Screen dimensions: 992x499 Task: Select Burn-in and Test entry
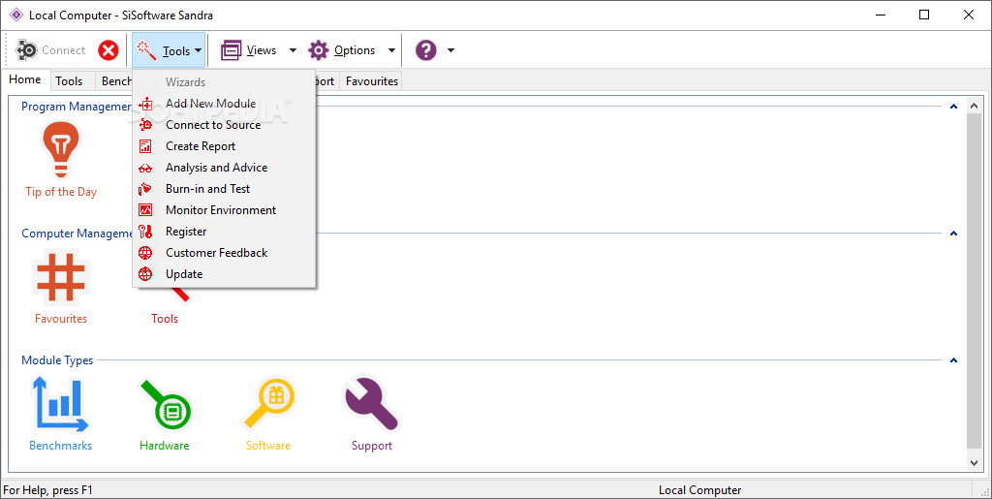point(207,189)
